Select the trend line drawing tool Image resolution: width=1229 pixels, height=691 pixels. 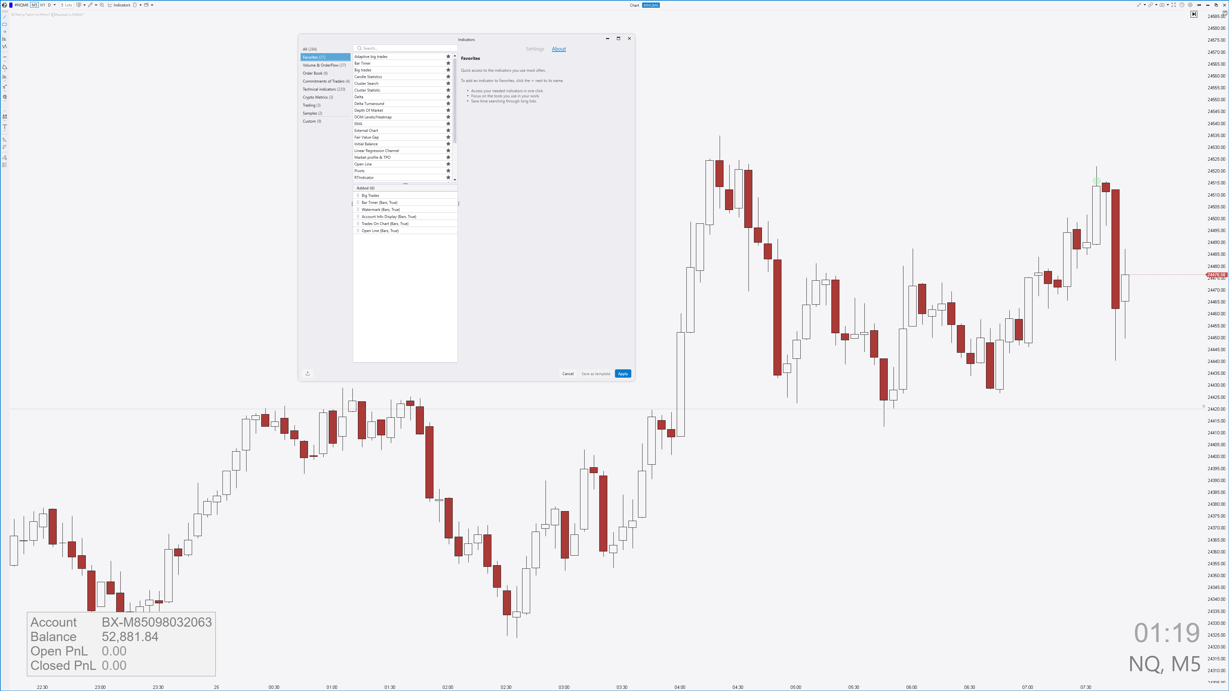(x=4, y=17)
